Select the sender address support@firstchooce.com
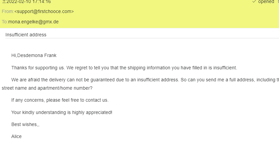Viewport: 279px width, 144px height. point(44,12)
